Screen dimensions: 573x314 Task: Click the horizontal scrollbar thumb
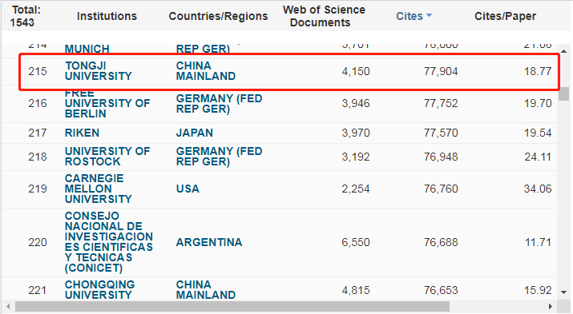[x=232, y=306]
